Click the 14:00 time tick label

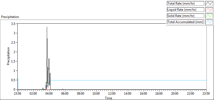tap(128, 94)
